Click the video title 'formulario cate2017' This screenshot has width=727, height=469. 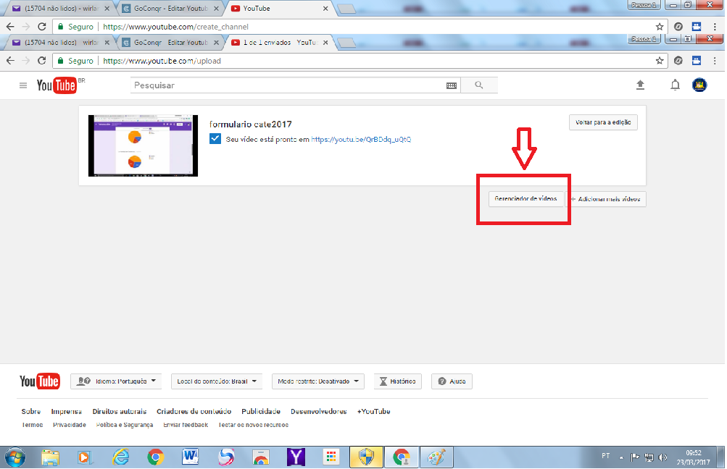(250, 124)
